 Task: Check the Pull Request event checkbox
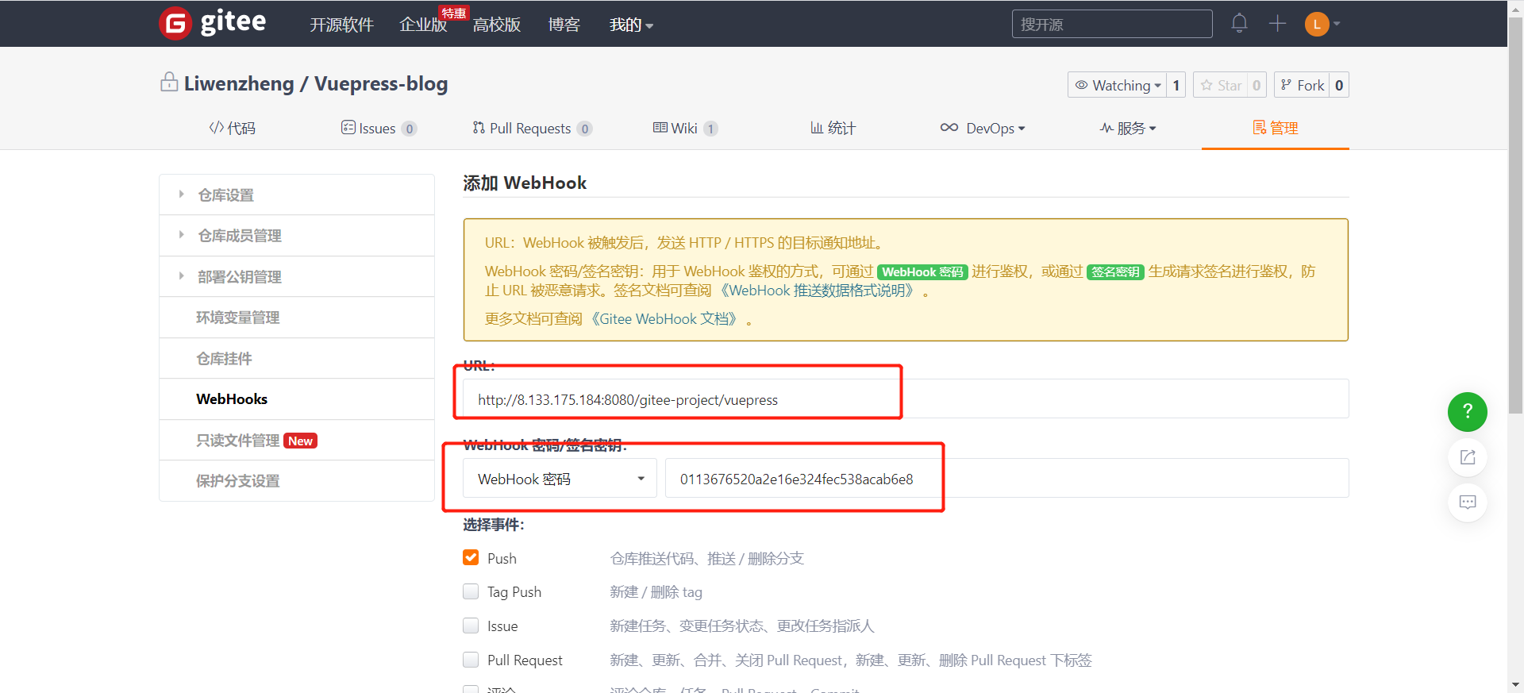click(471, 660)
